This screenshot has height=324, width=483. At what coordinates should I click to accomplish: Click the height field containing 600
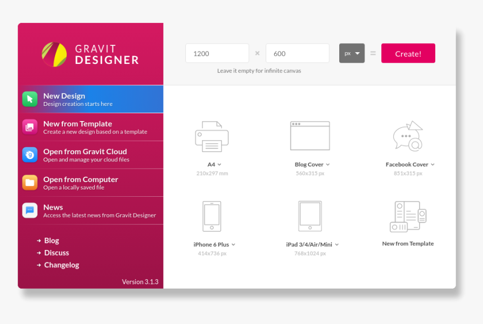pos(298,53)
